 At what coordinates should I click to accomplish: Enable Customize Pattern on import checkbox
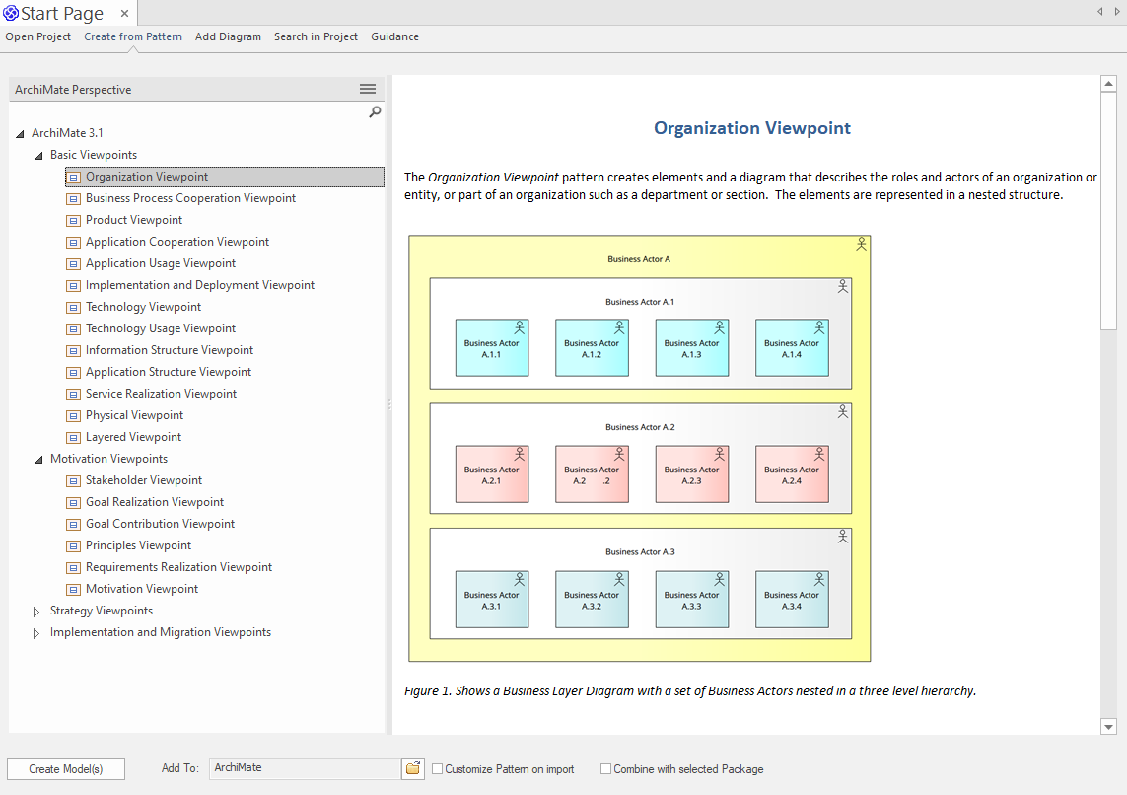pyautogui.click(x=437, y=769)
